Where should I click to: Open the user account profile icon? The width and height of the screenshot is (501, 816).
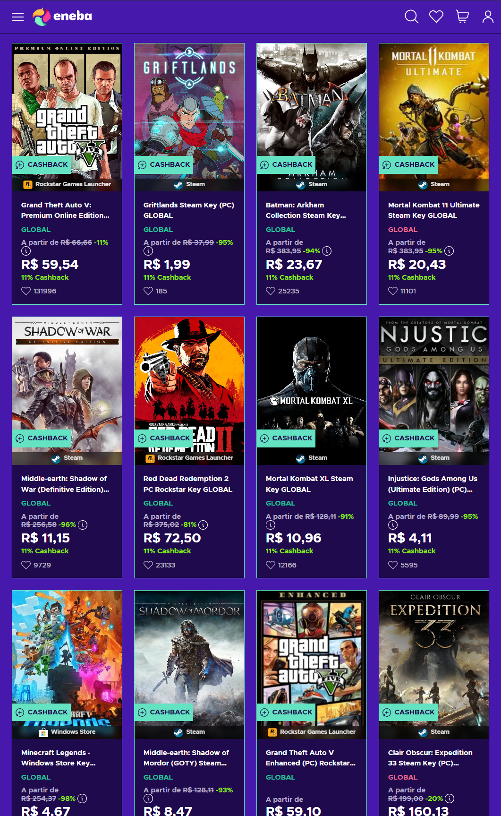point(488,17)
